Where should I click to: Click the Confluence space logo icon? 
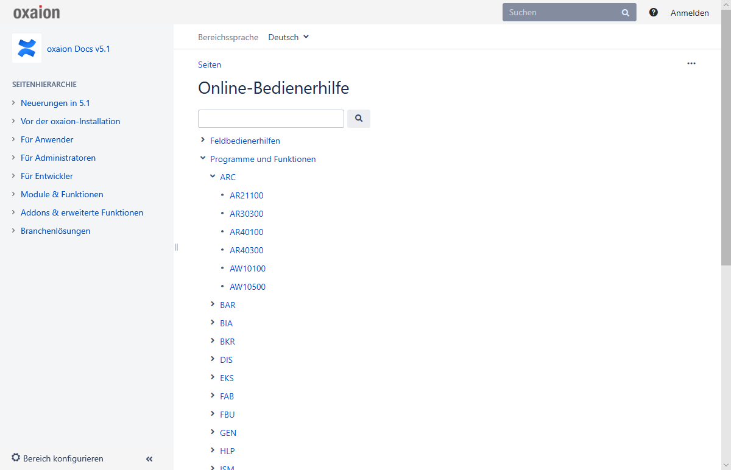click(27, 48)
